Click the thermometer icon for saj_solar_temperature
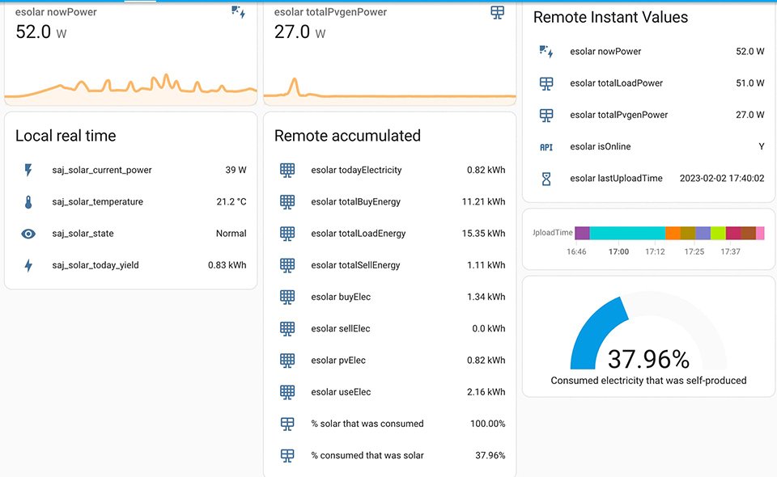 (28, 201)
